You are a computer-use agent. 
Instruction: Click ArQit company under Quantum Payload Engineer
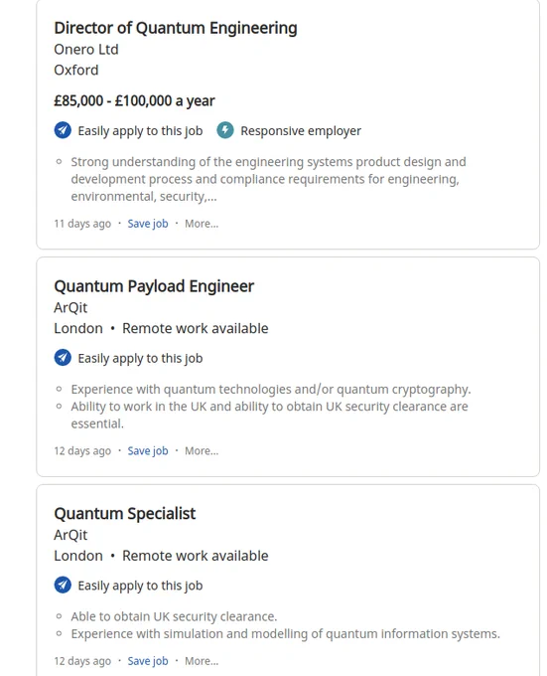coord(70,308)
